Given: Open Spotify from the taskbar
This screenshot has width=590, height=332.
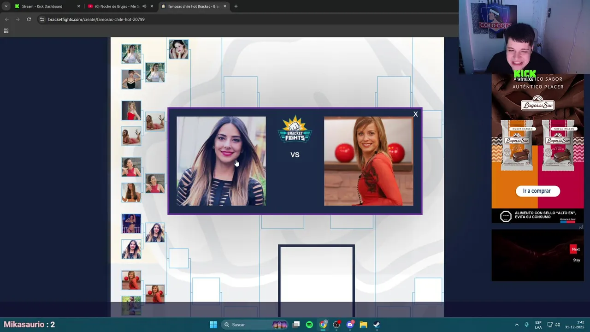Looking at the screenshot, I should [x=309, y=325].
